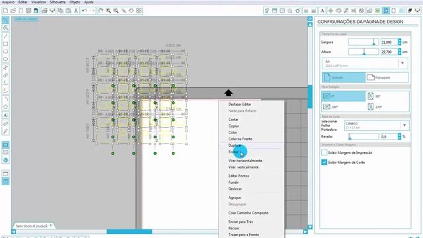
Task: Click the Largura value stepper arrows
Action: [399, 42]
